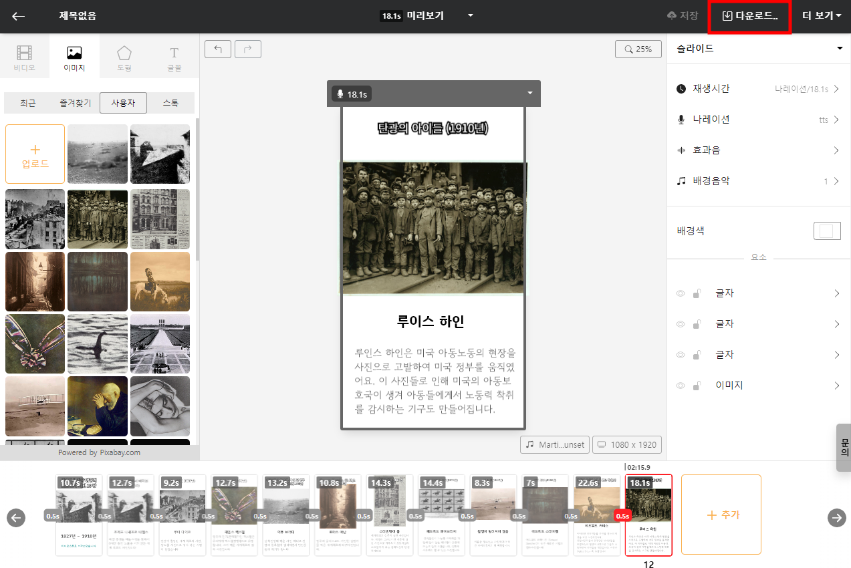
Task: Toggle visibility of the 이미지 element
Action: pos(681,386)
